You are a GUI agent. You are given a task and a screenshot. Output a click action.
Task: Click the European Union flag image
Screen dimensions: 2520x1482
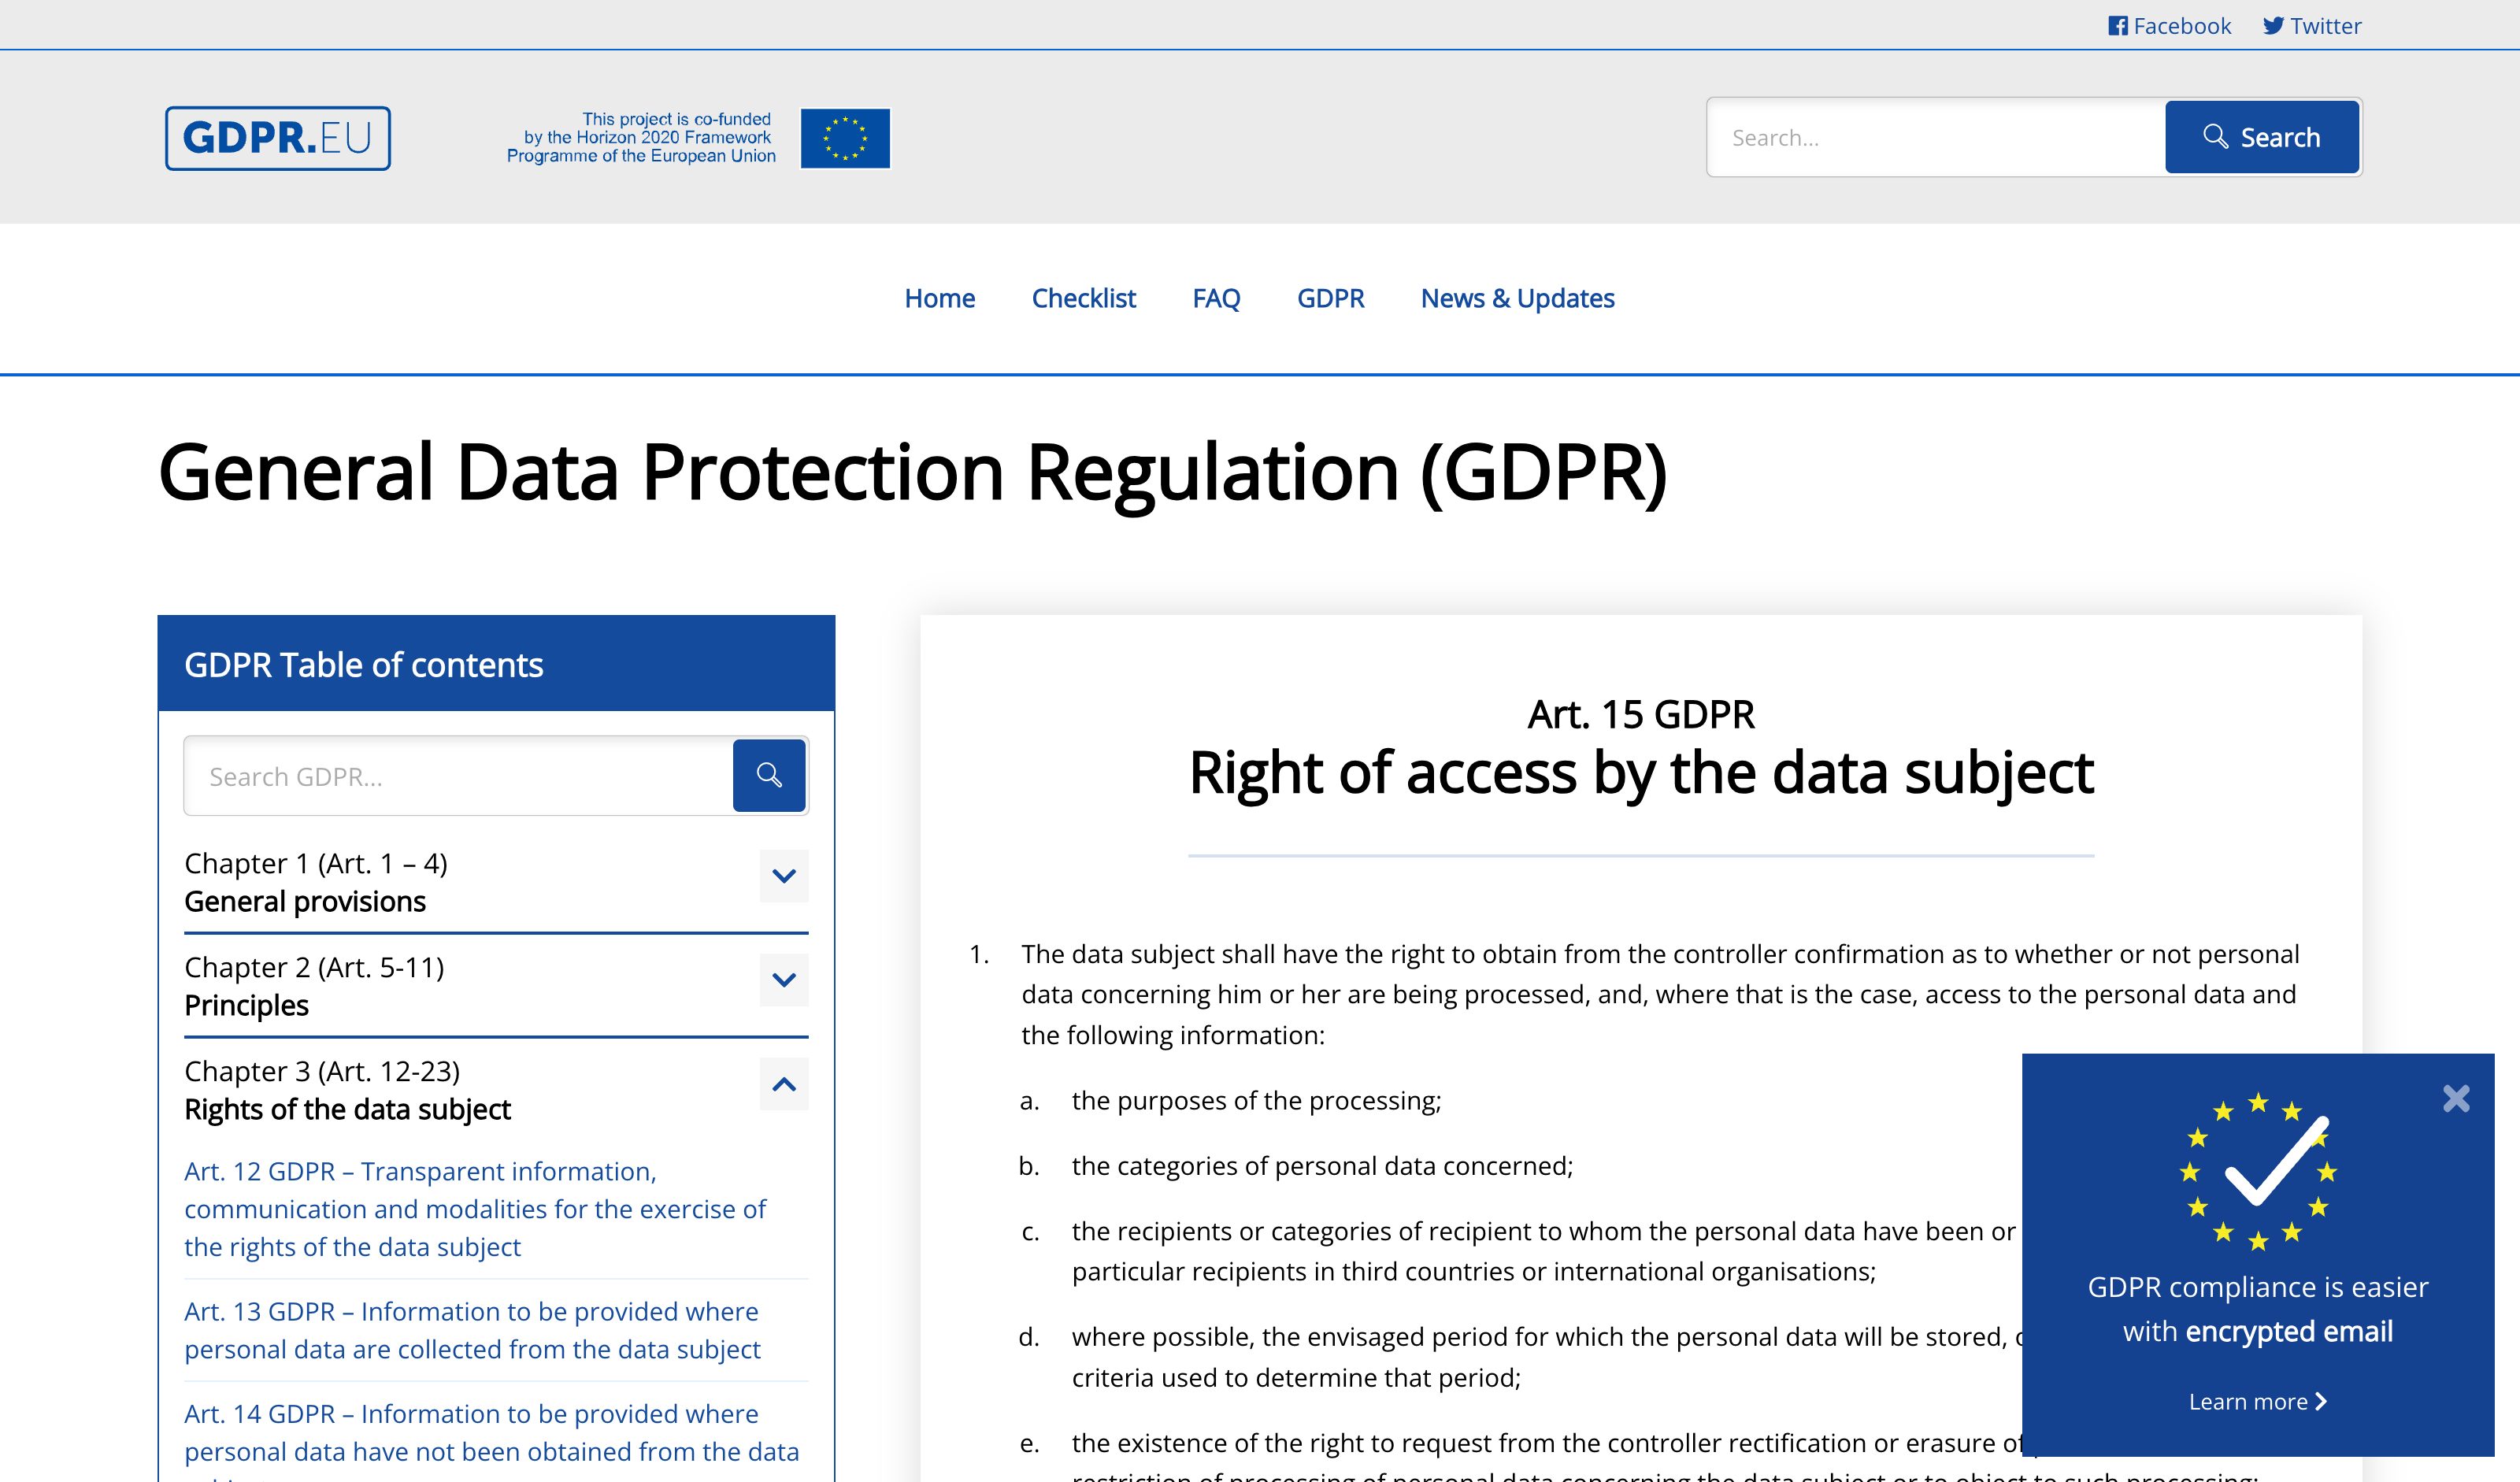point(845,138)
